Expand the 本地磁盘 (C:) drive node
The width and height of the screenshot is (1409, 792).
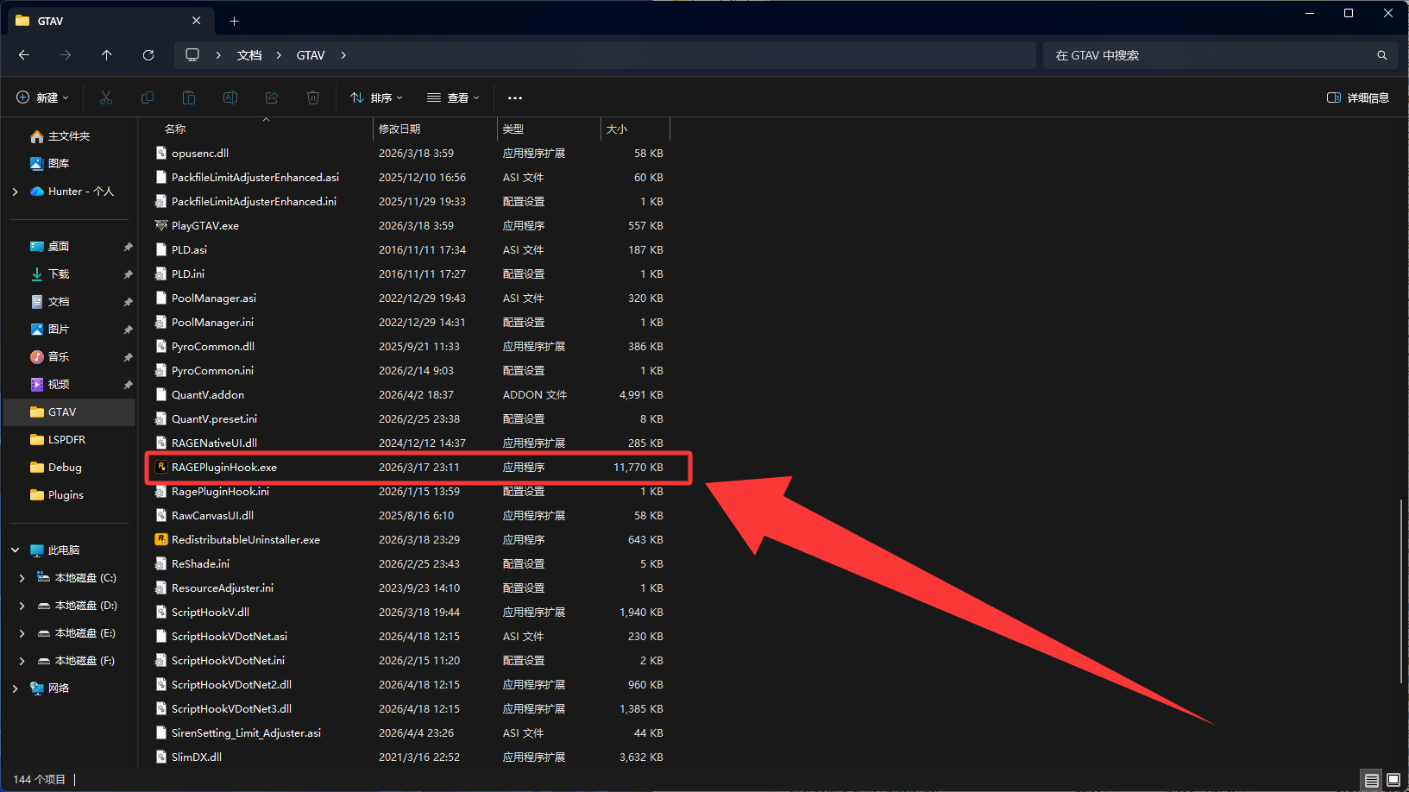pyautogui.click(x=22, y=578)
